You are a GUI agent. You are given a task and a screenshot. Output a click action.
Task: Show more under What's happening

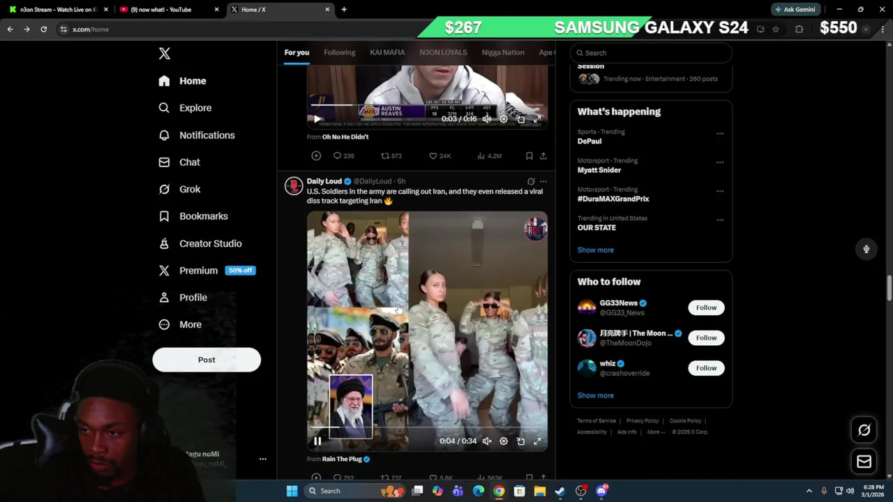click(x=596, y=250)
